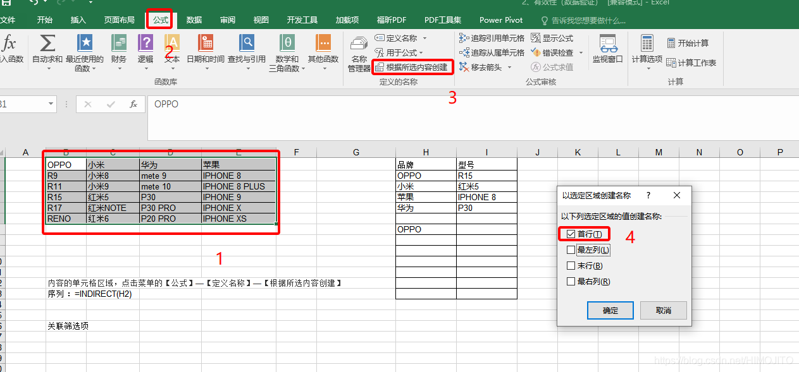
Task: Open the Name Manager (名称管理器)
Action: coord(359,54)
